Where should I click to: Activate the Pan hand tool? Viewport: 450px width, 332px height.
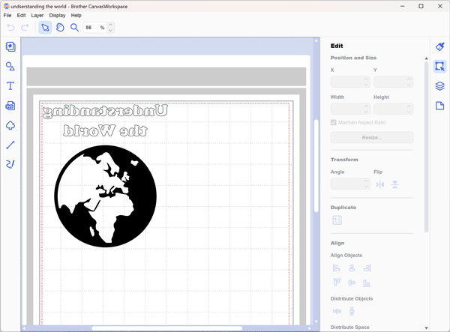coord(60,28)
